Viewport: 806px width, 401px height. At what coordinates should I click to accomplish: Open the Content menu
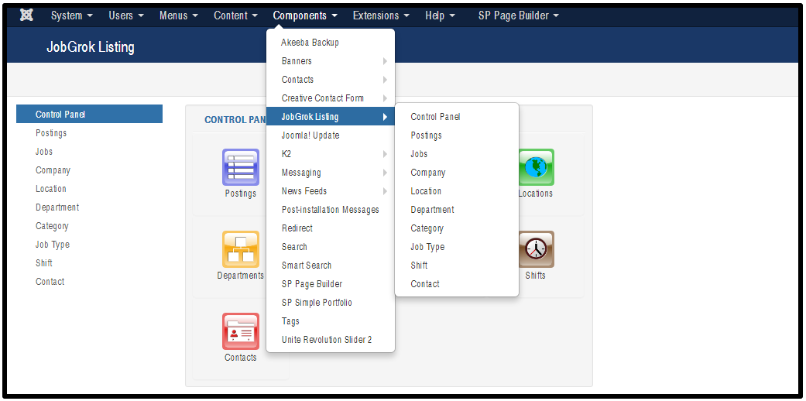[236, 16]
